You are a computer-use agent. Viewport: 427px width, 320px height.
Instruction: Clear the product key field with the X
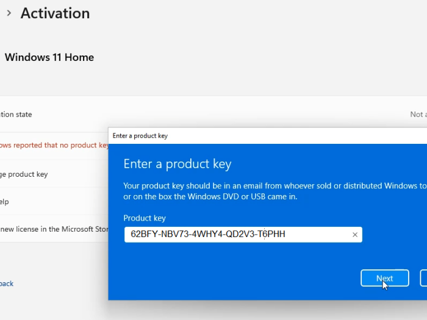tap(355, 235)
